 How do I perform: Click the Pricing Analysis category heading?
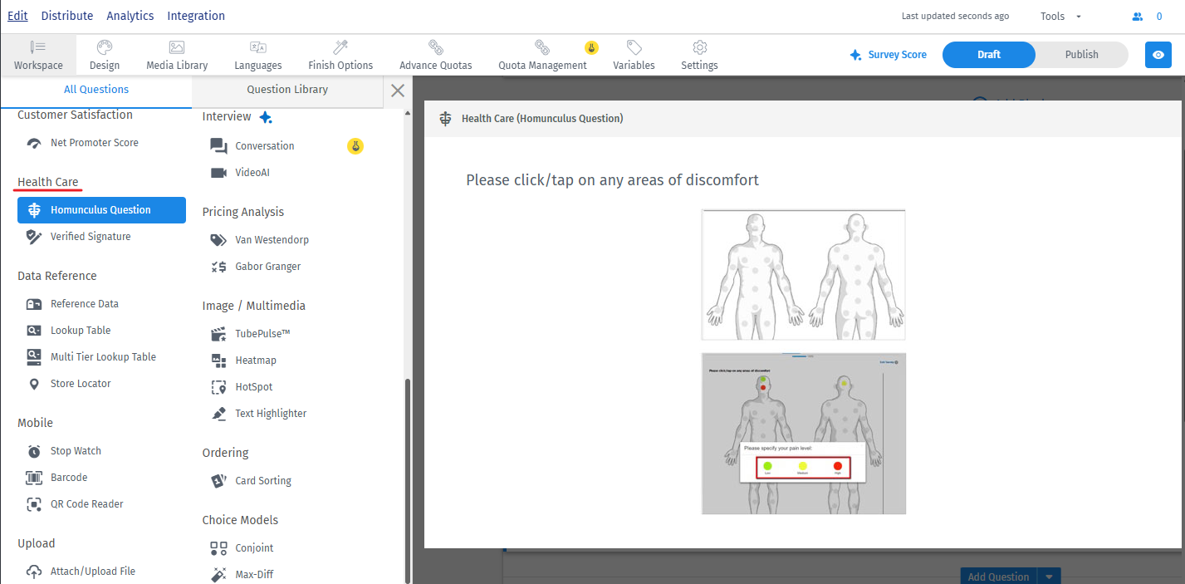pyautogui.click(x=243, y=212)
